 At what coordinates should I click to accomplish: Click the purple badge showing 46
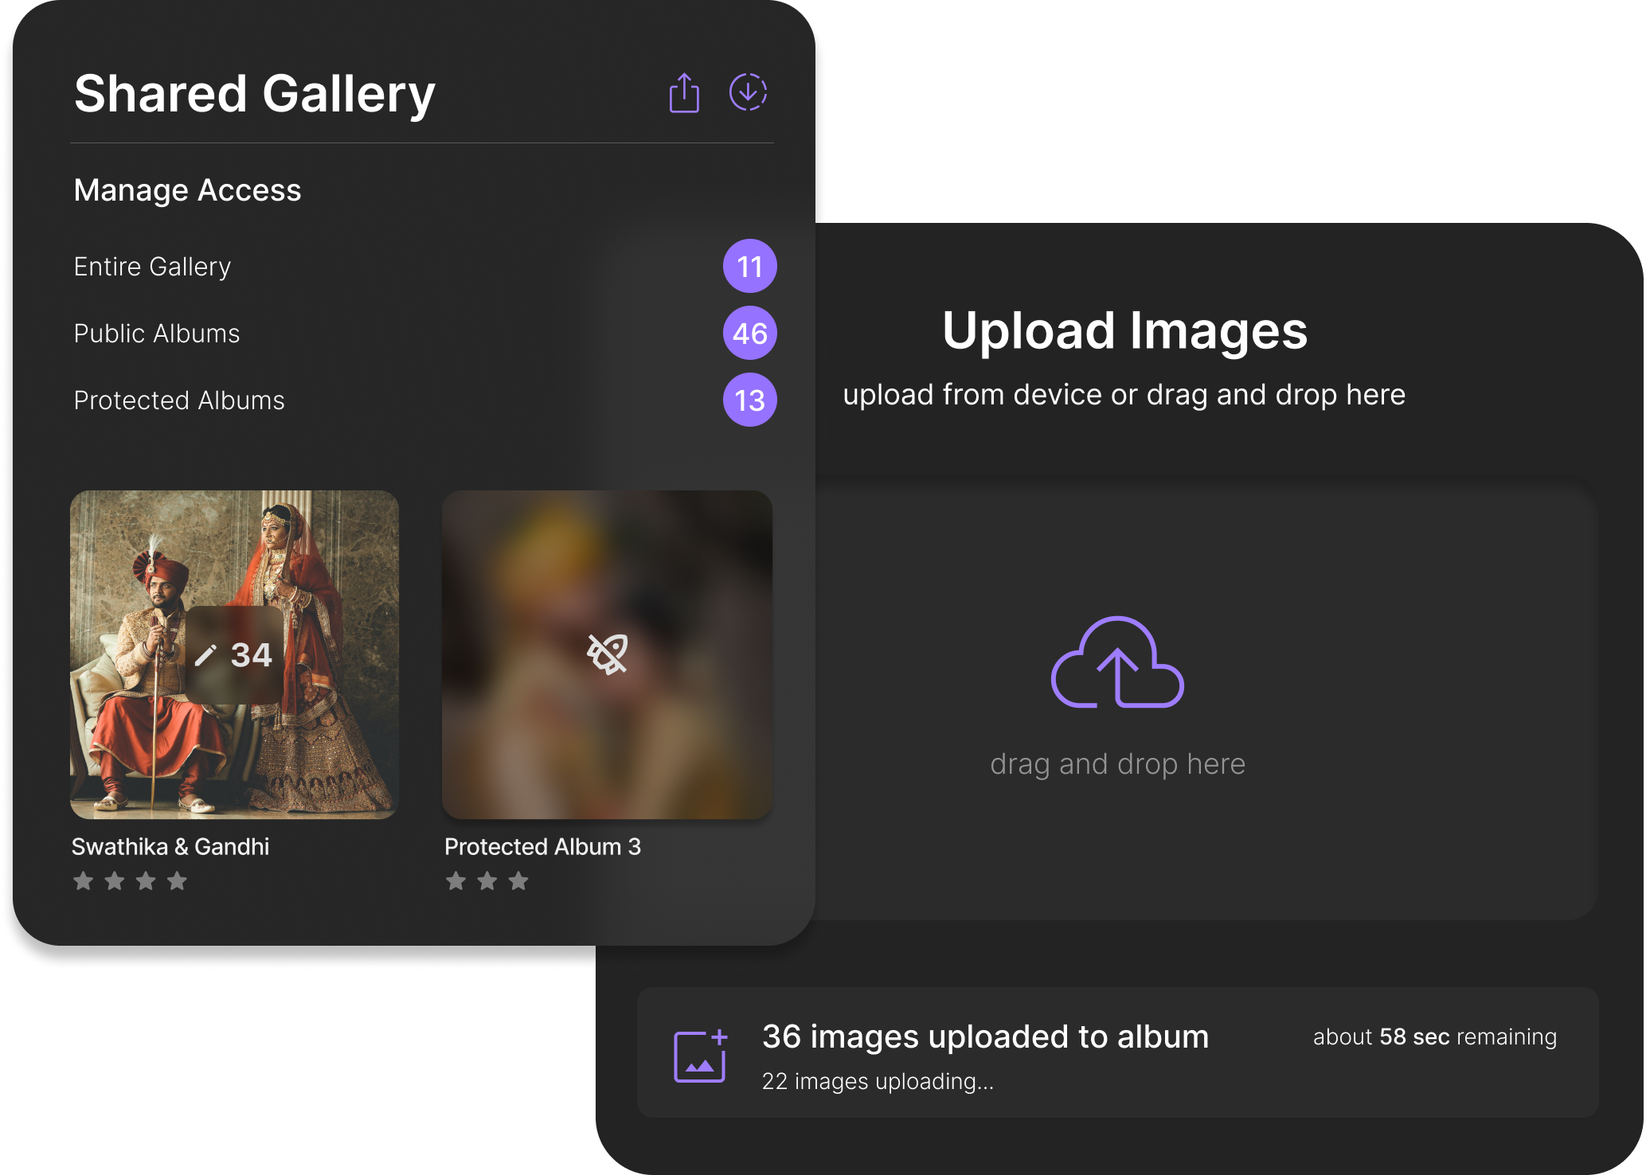pos(750,333)
